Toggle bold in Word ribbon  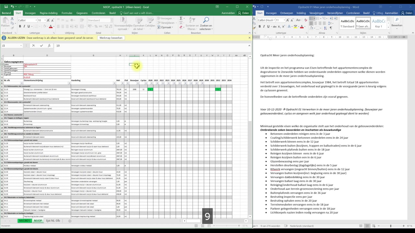(x=259, y=27)
